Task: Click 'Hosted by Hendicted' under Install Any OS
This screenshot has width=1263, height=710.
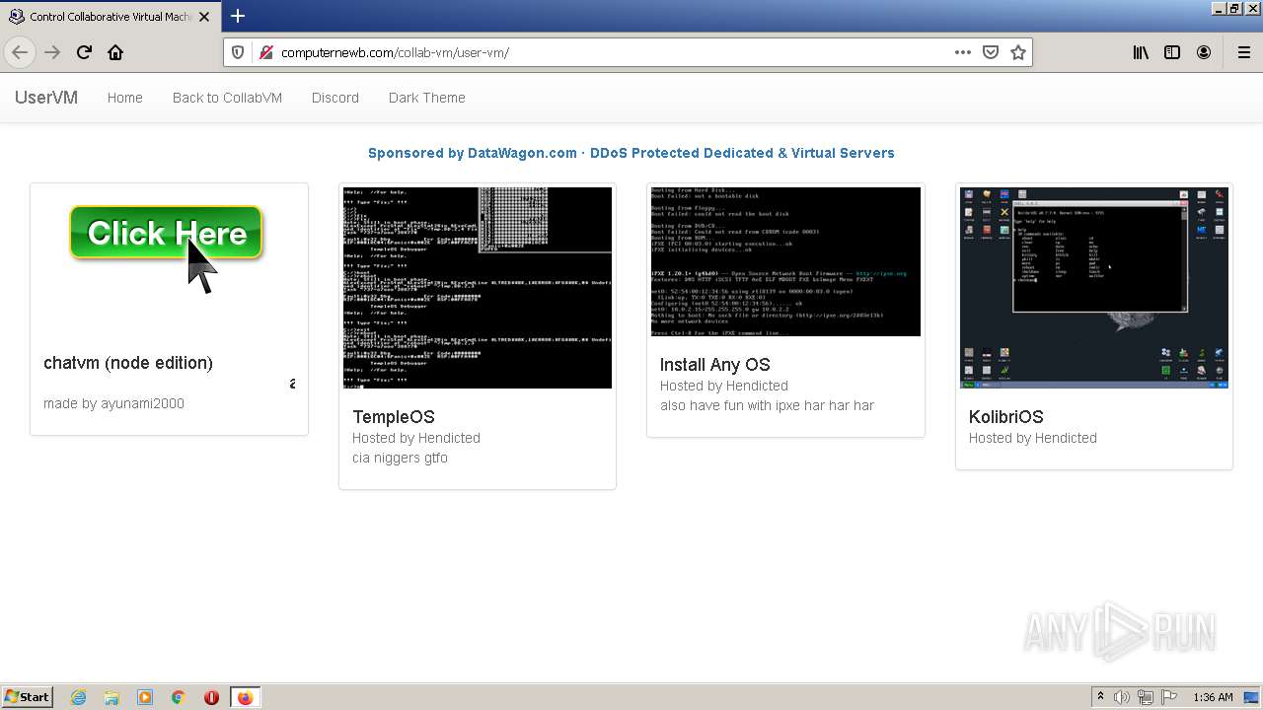Action: click(724, 386)
